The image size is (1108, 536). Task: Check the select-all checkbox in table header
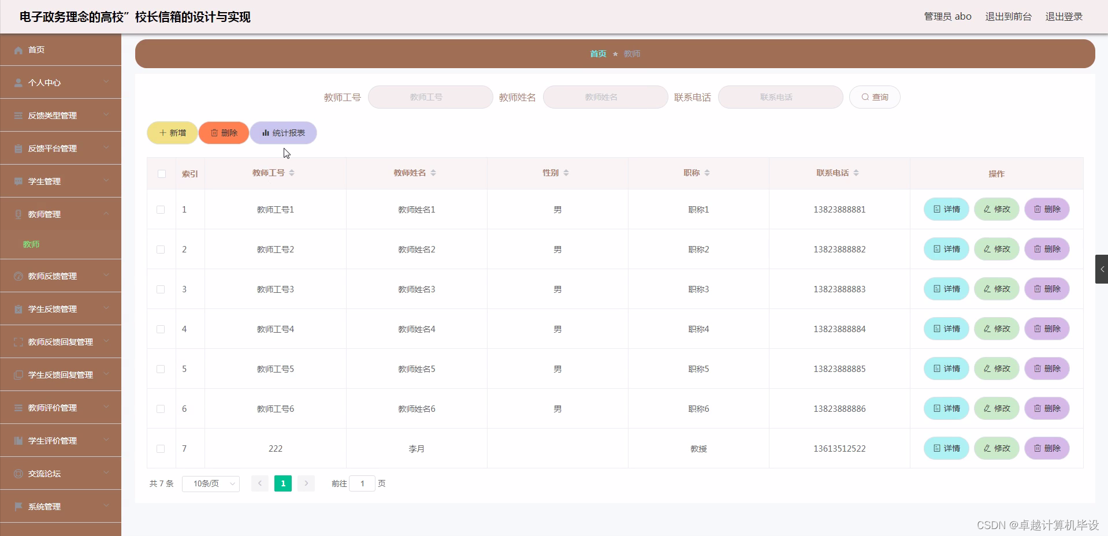tap(161, 173)
